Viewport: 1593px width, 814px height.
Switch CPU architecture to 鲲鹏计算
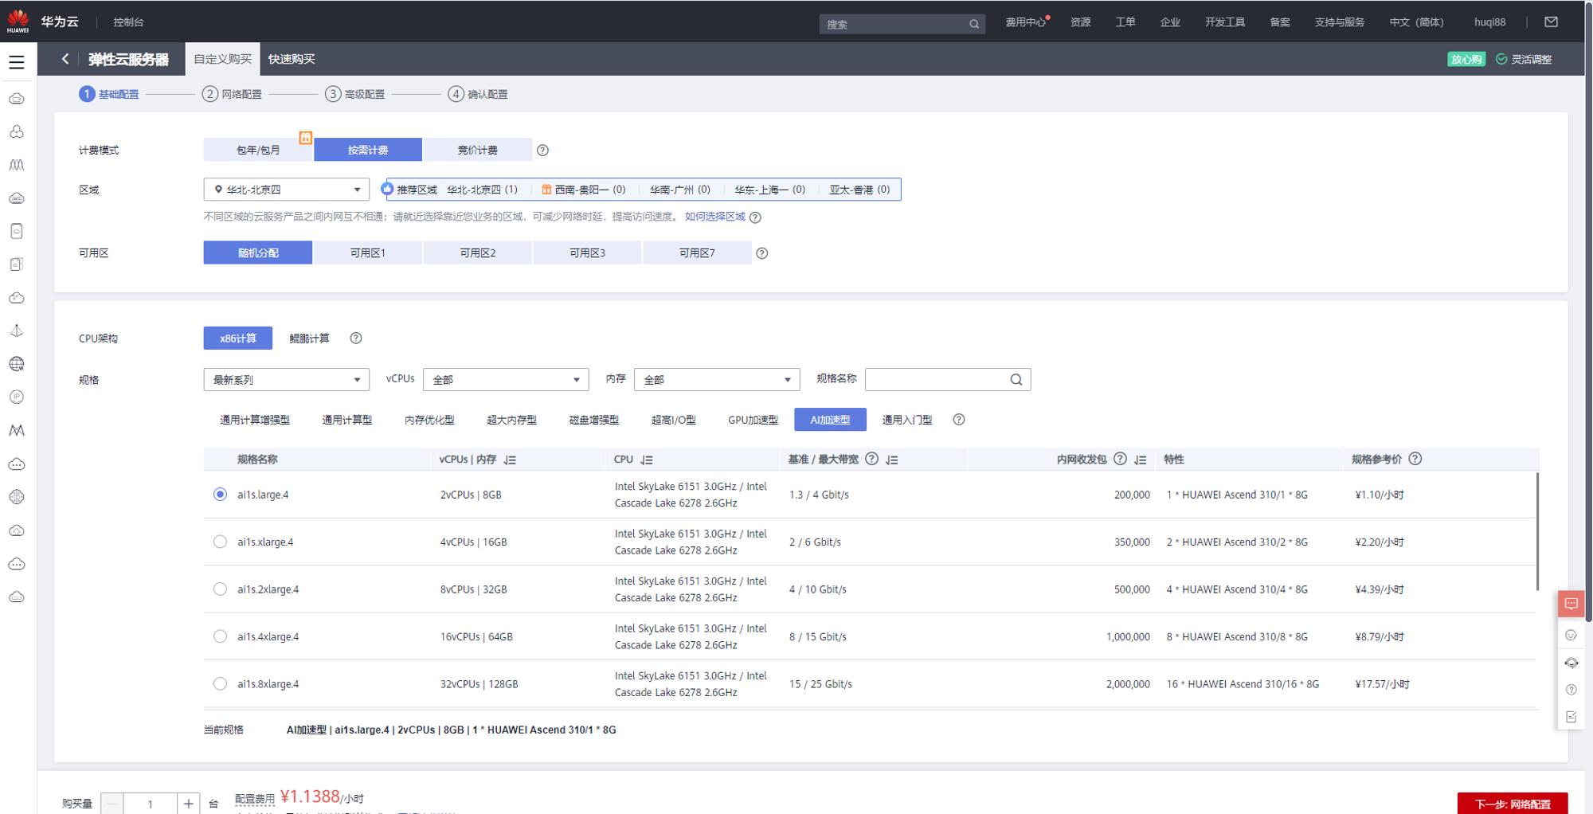click(309, 339)
